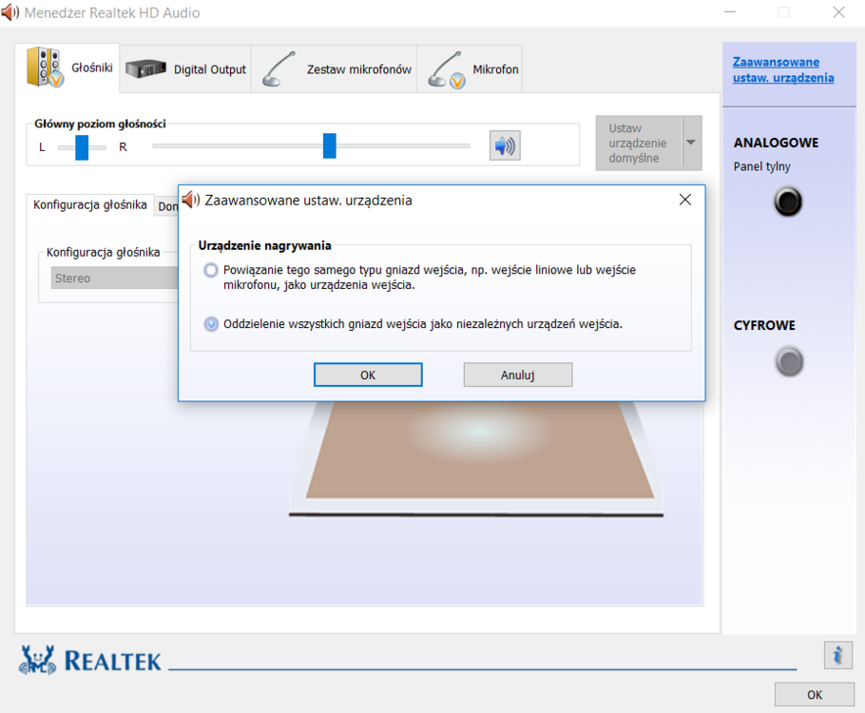Screen dimensions: 865x713
Task: Open the Stereo speaker configuration combo box
Action: coord(115,279)
